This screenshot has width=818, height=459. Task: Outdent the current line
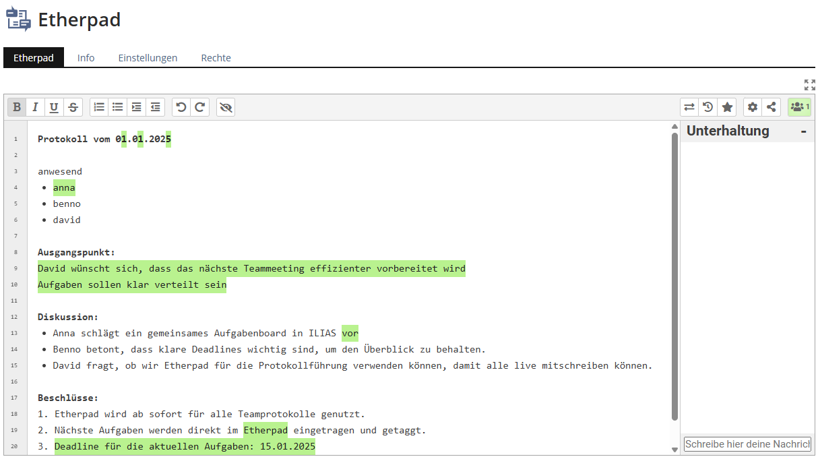click(156, 107)
